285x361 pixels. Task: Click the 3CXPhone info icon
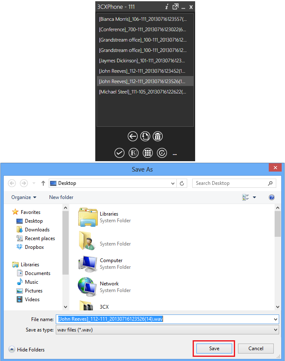167,7
